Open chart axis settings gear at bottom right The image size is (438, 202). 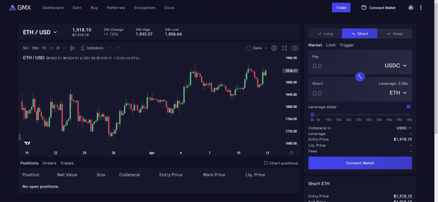click(x=291, y=153)
